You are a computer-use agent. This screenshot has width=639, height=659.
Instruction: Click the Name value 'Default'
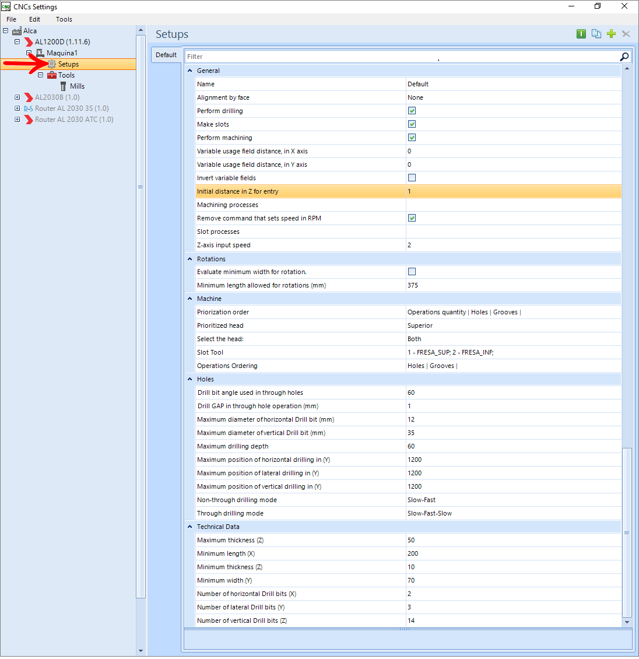[x=418, y=84]
